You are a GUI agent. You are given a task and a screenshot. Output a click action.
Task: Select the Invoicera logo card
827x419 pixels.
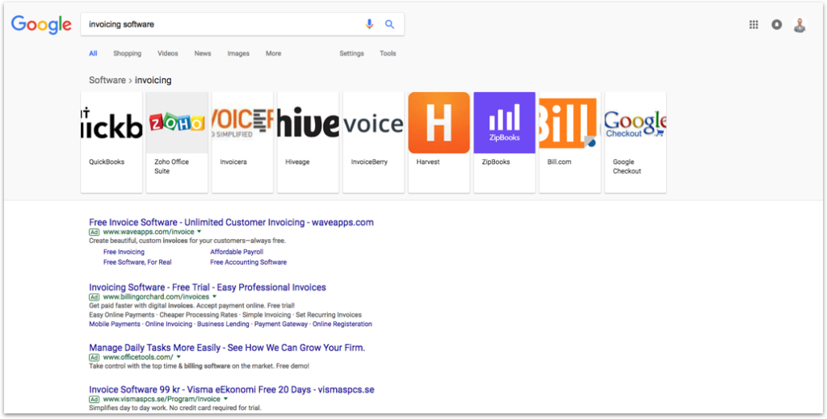tap(242, 142)
